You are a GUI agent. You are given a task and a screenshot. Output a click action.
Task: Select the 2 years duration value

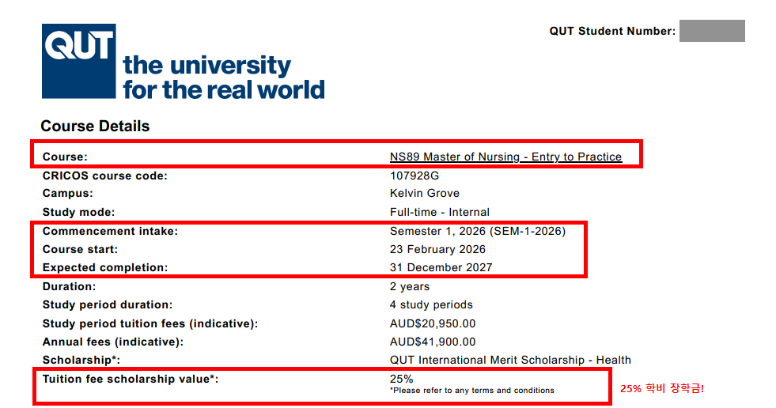(x=411, y=286)
